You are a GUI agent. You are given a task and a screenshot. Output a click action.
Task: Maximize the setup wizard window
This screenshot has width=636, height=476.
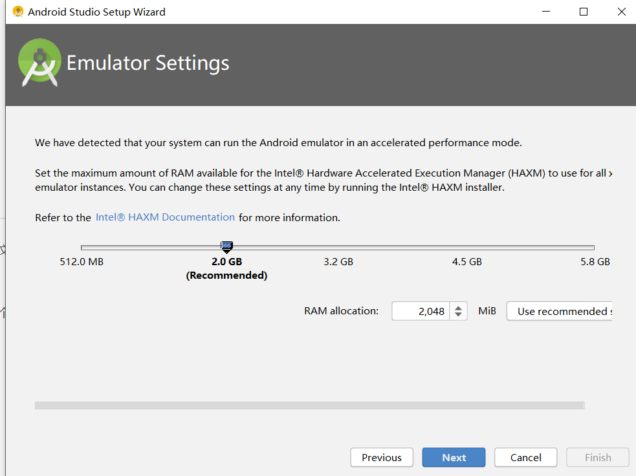[583, 12]
